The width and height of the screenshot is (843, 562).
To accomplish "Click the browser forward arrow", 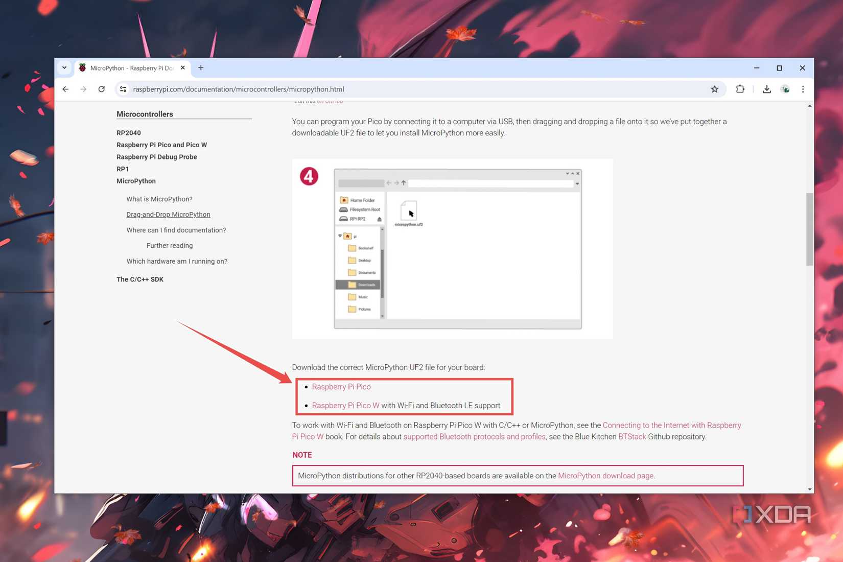I will [x=83, y=89].
